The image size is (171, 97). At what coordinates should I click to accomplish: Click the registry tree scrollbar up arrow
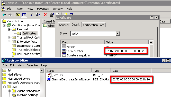click(x=42, y=71)
